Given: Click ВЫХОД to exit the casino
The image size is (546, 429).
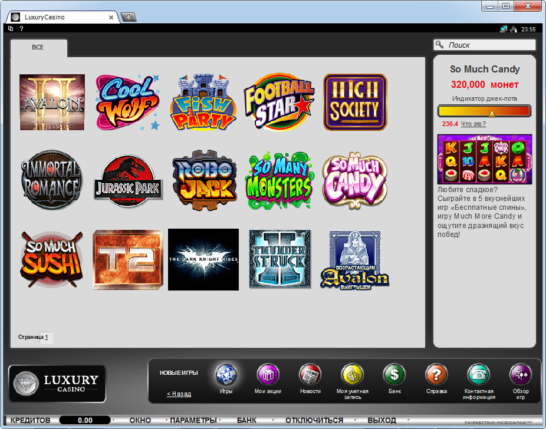Looking at the screenshot, I should (381, 420).
